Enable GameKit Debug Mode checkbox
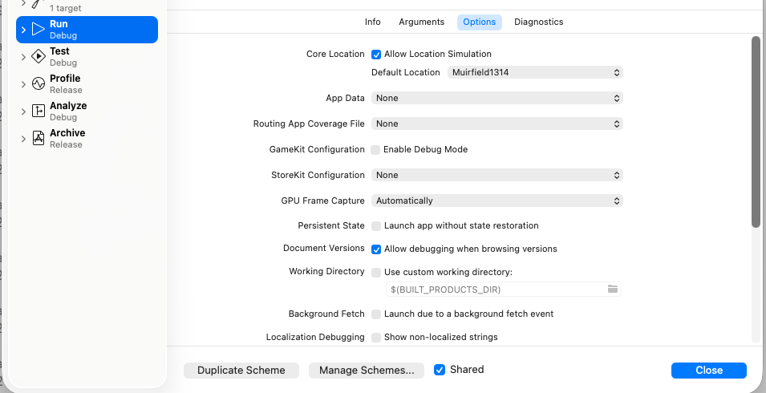 pyautogui.click(x=375, y=149)
